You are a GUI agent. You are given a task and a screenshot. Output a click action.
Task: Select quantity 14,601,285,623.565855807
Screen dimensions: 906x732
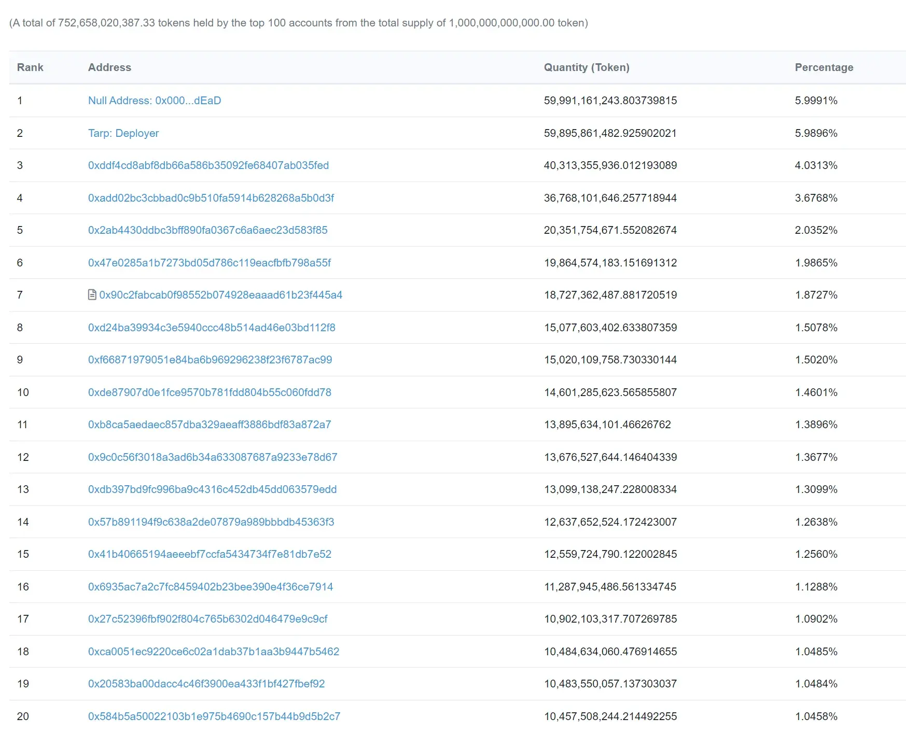(610, 392)
